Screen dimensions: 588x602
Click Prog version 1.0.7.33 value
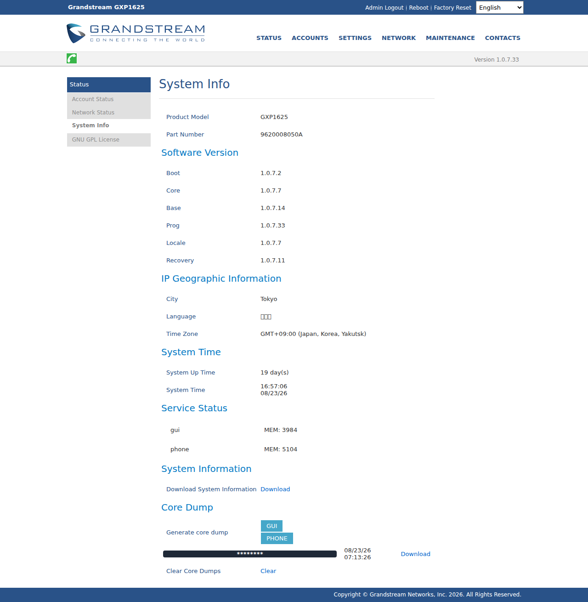point(273,226)
